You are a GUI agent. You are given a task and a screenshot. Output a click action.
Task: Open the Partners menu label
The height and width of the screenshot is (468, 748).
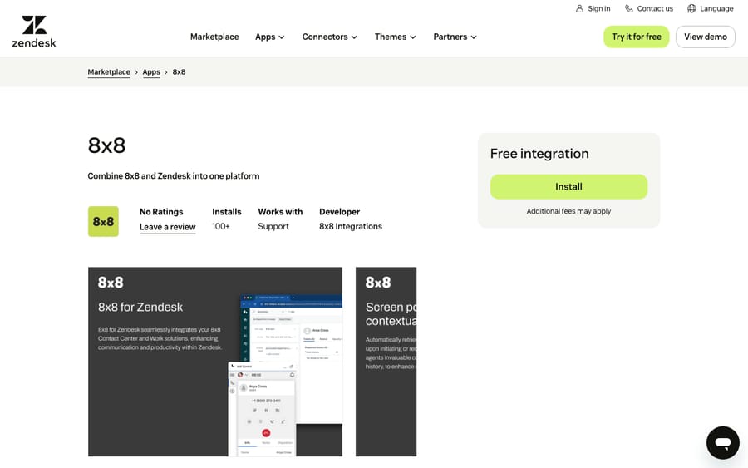pos(450,37)
